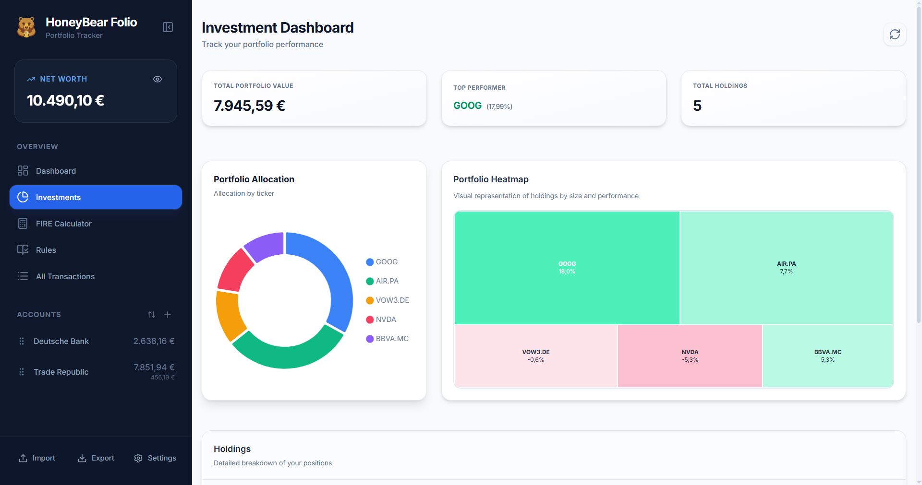
Task: Select the FIRE Calculator tool
Action: [x=63, y=224]
